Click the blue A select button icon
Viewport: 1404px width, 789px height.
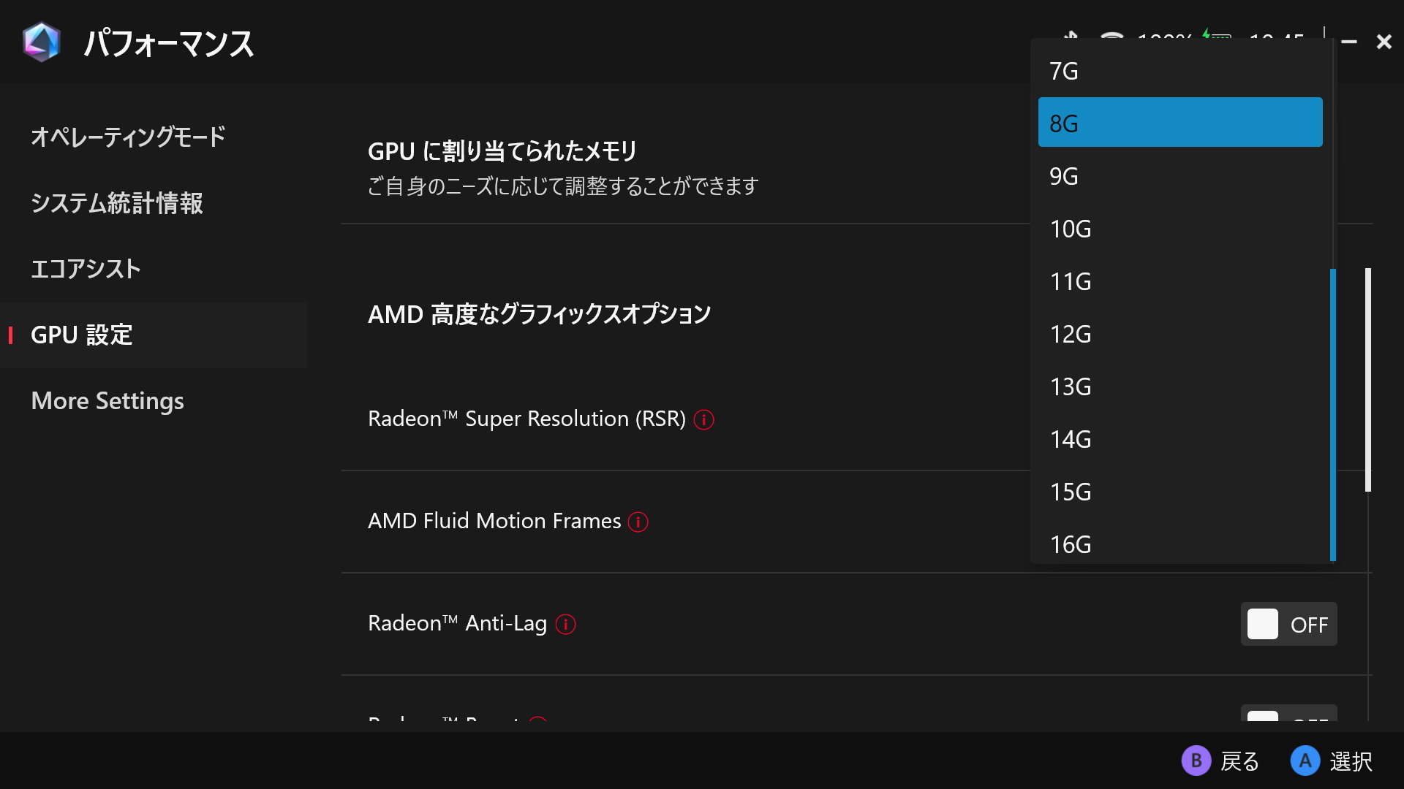point(1306,761)
